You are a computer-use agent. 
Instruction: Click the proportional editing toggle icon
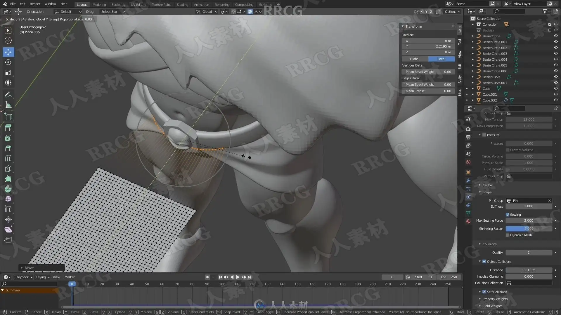click(x=250, y=12)
